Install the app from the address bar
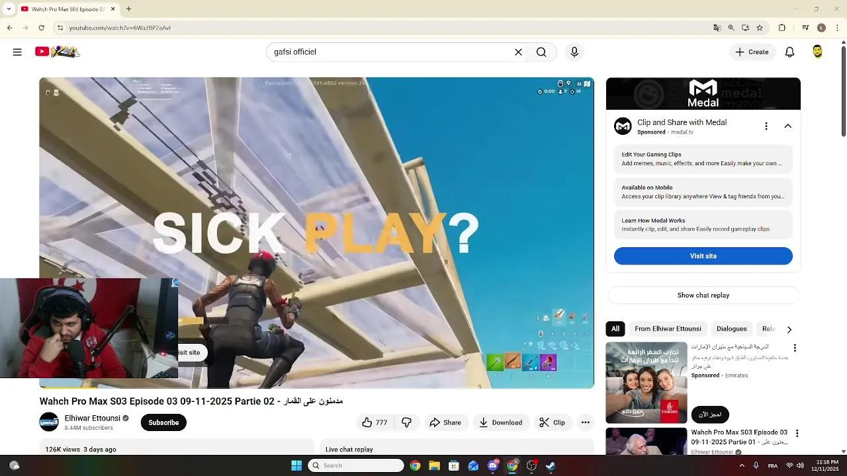This screenshot has width=847, height=476. coord(745,28)
